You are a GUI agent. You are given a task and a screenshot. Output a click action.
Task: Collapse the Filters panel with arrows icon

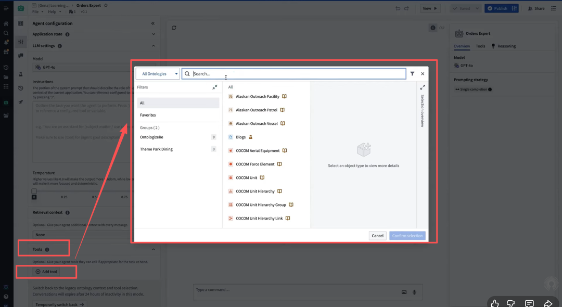[x=215, y=87]
